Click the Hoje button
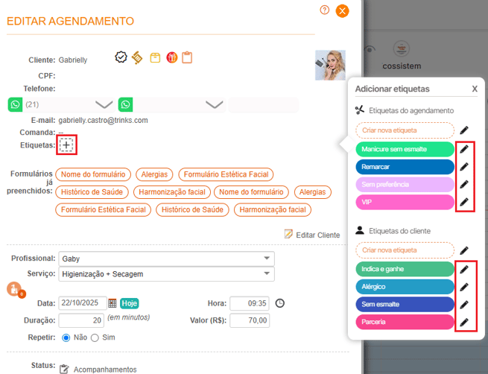This screenshot has height=374, width=488. point(130,303)
